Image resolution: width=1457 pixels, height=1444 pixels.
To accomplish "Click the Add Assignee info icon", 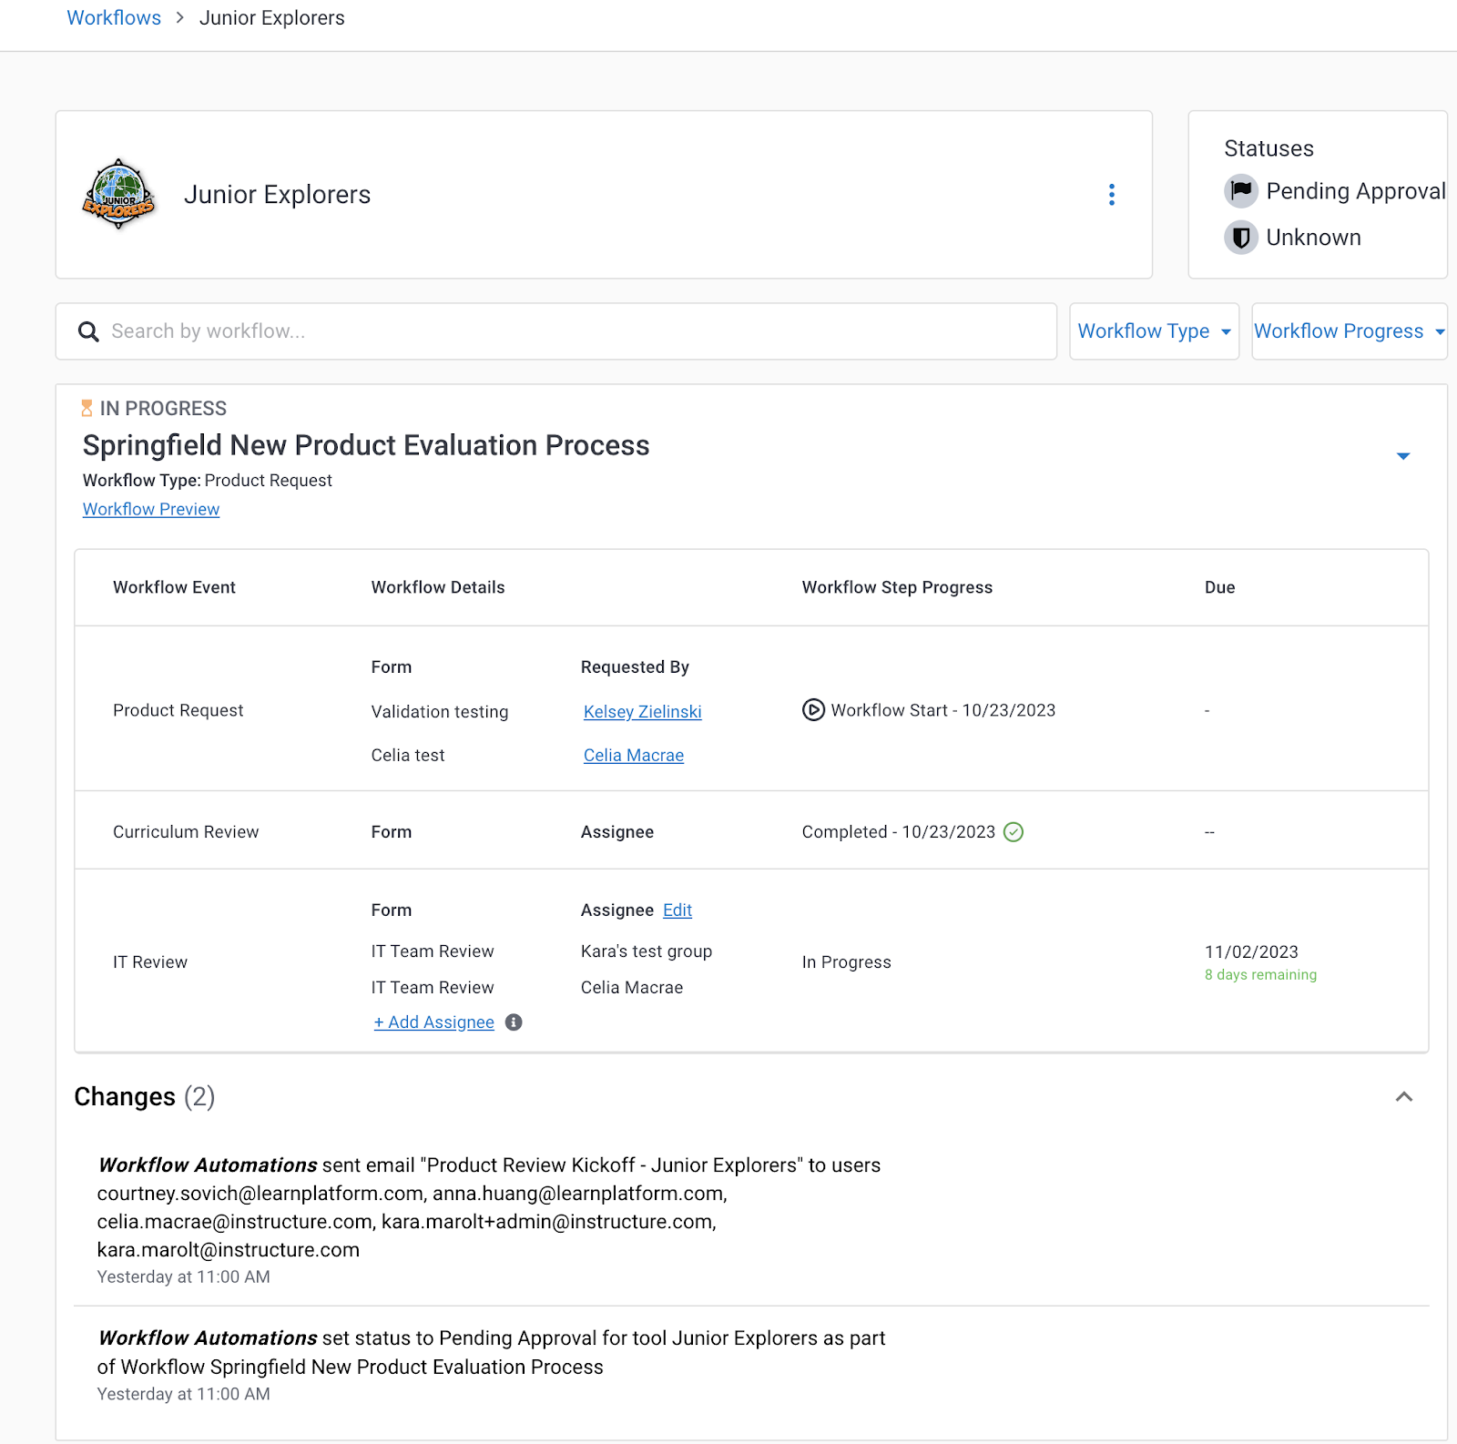I will point(514,1022).
